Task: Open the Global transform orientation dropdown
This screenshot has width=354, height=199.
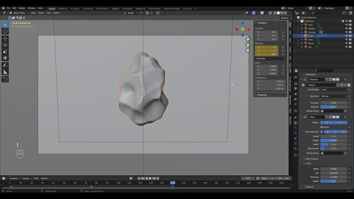Action: [x=131, y=13]
